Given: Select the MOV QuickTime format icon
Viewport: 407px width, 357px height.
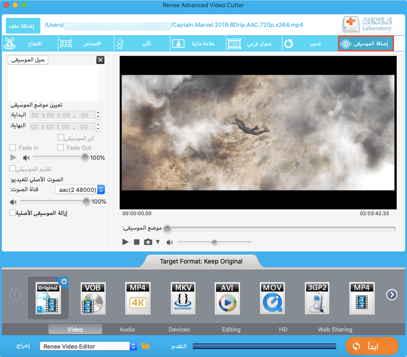Looking at the screenshot, I should tap(272, 298).
